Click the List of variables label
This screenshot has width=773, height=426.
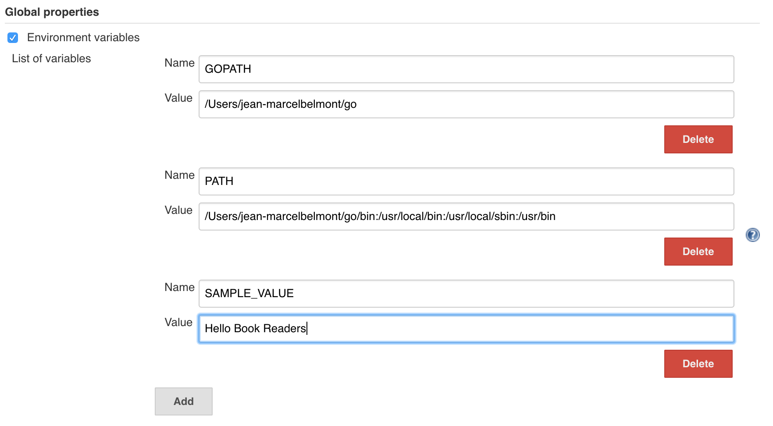pyautogui.click(x=51, y=58)
